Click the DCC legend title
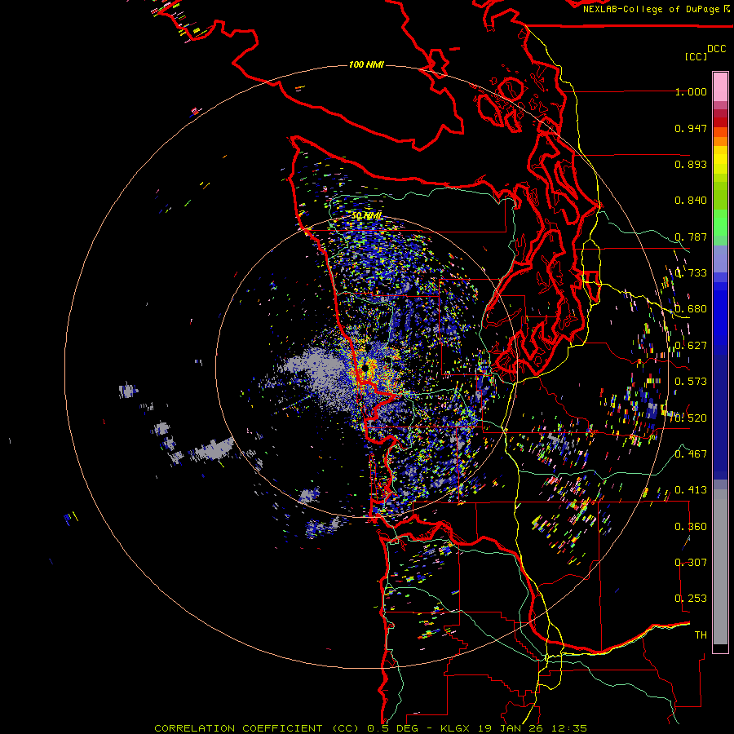 717,49
